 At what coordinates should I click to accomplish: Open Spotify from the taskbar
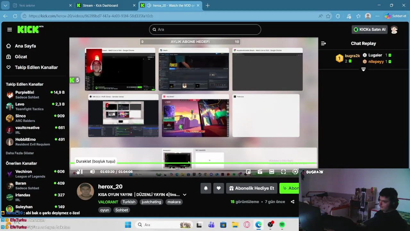(282, 225)
